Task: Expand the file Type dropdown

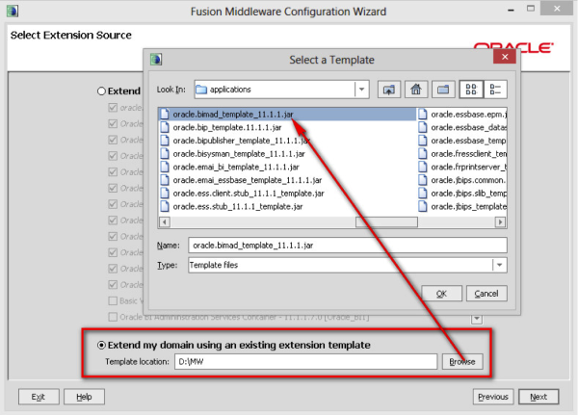Action: click(499, 265)
